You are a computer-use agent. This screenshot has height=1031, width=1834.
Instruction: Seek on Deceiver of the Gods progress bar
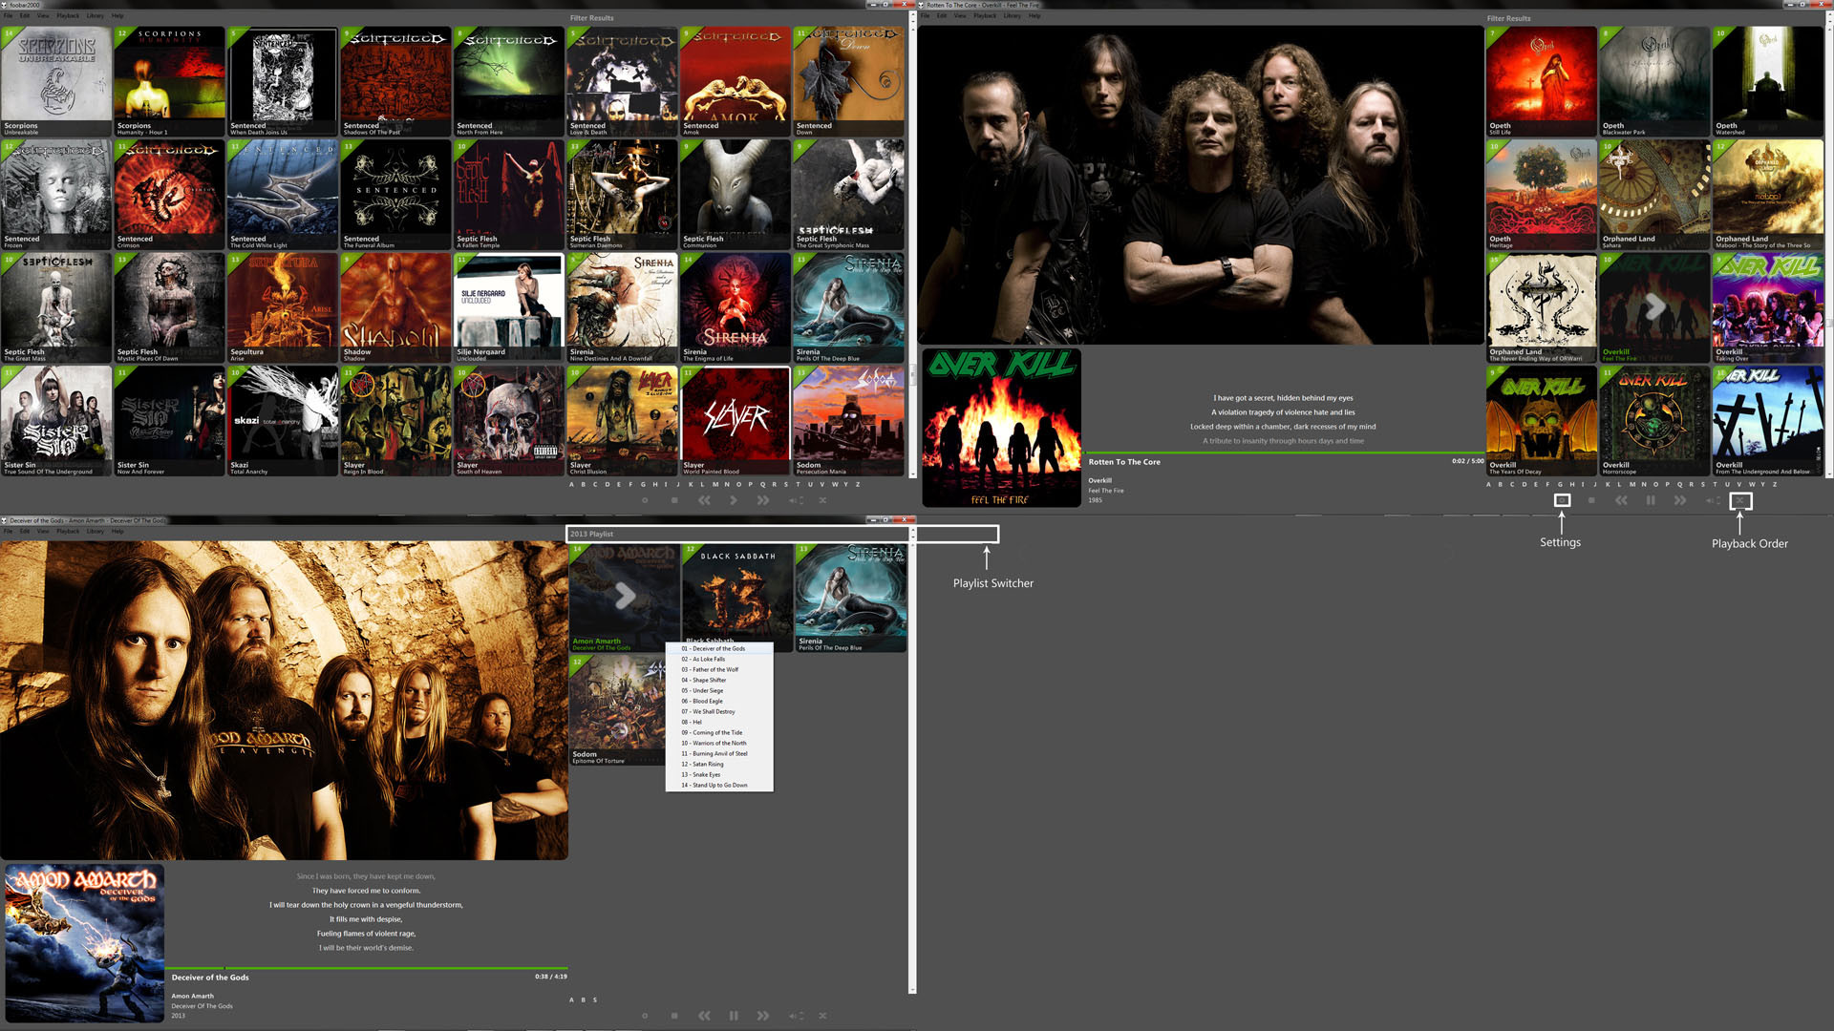pyautogui.click(x=369, y=969)
